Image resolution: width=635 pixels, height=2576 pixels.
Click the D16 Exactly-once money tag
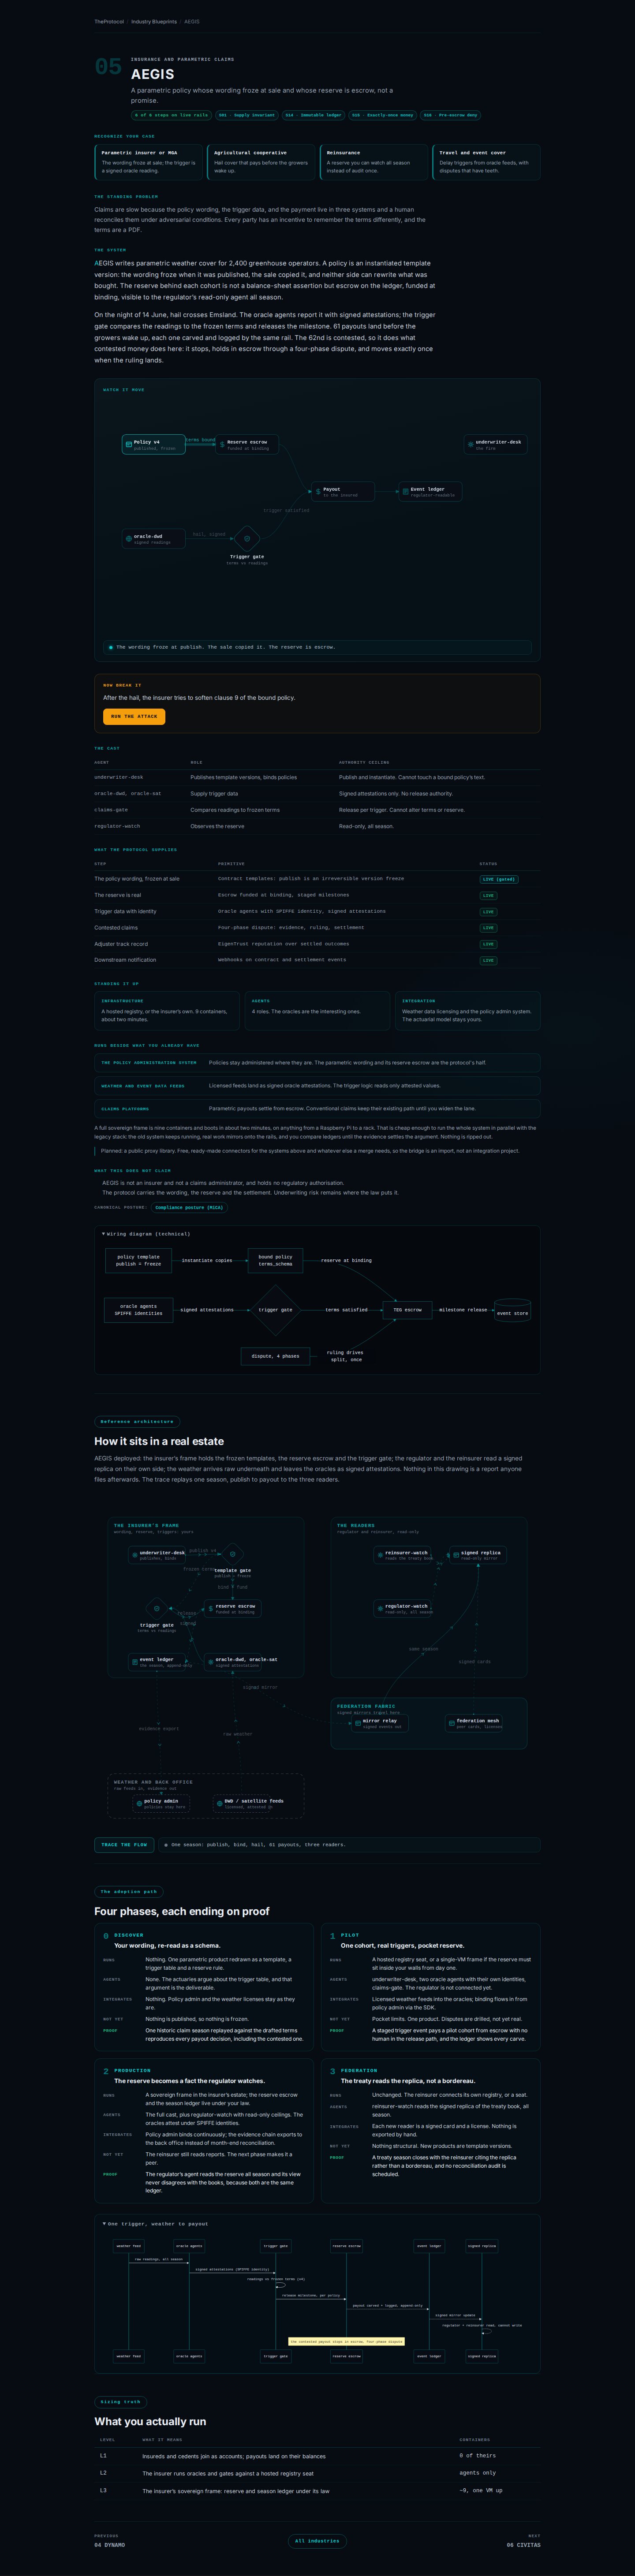tap(382, 115)
